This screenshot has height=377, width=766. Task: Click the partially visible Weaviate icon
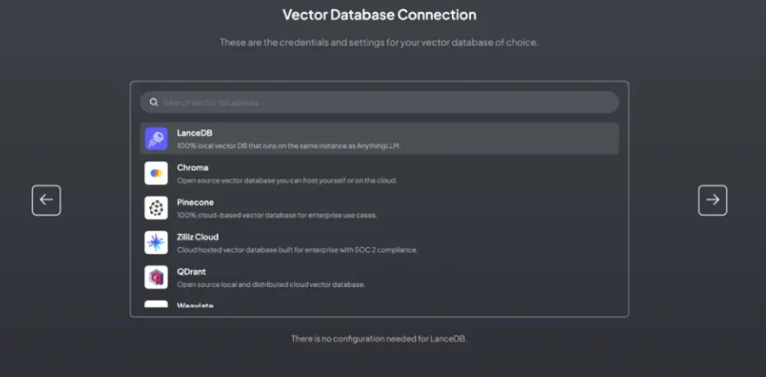point(156,304)
